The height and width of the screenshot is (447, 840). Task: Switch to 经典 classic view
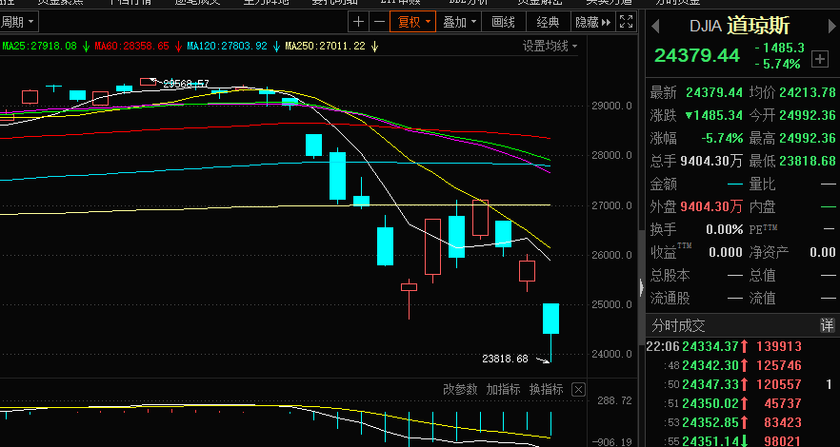tap(548, 21)
